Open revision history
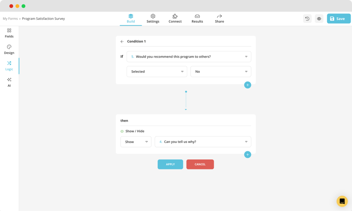 [307, 18]
